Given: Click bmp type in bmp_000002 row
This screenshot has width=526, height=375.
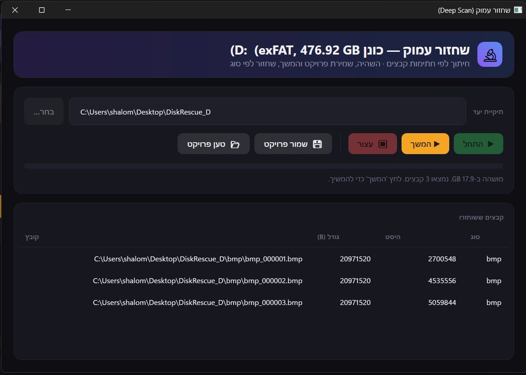Looking at the screenshot, I should tap(494, 280).
